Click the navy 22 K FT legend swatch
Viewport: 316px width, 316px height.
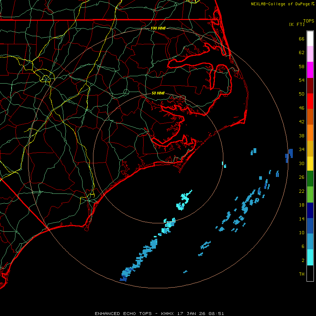tap(310, 210)
